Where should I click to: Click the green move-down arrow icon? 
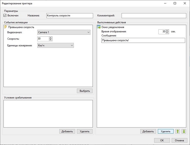(x=184, y=131)
